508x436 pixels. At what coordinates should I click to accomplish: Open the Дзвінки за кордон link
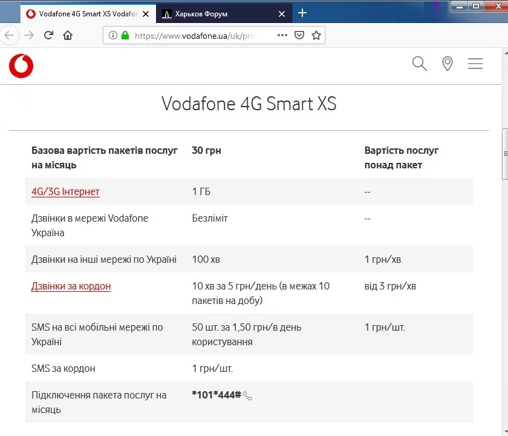coord(71,286)
